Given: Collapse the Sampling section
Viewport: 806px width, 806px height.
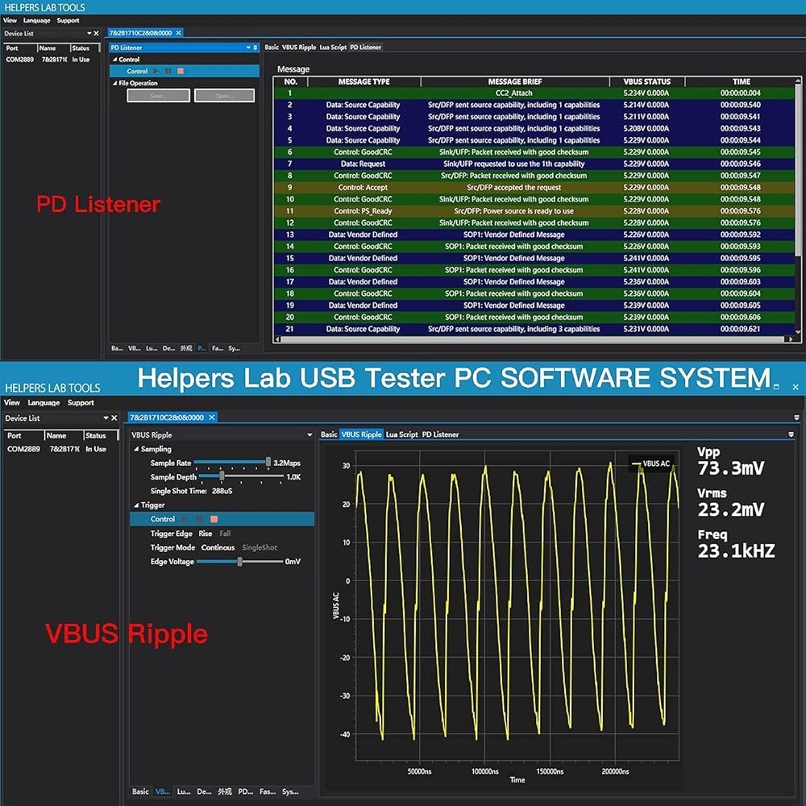Looking at the screenshot, I should [x=135, y=449].
